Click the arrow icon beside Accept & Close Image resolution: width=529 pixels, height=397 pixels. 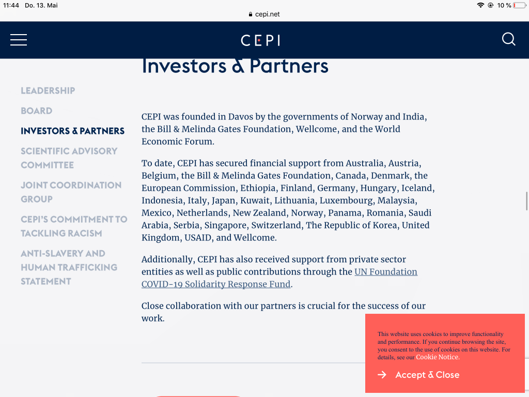[x=382, y=375]
